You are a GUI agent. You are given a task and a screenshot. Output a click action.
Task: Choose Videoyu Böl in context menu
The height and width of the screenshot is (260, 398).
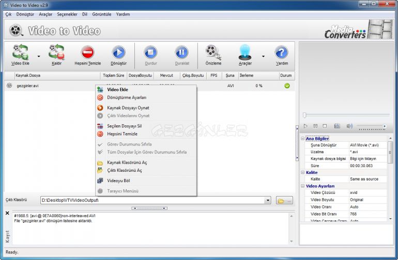click(146, 181)
